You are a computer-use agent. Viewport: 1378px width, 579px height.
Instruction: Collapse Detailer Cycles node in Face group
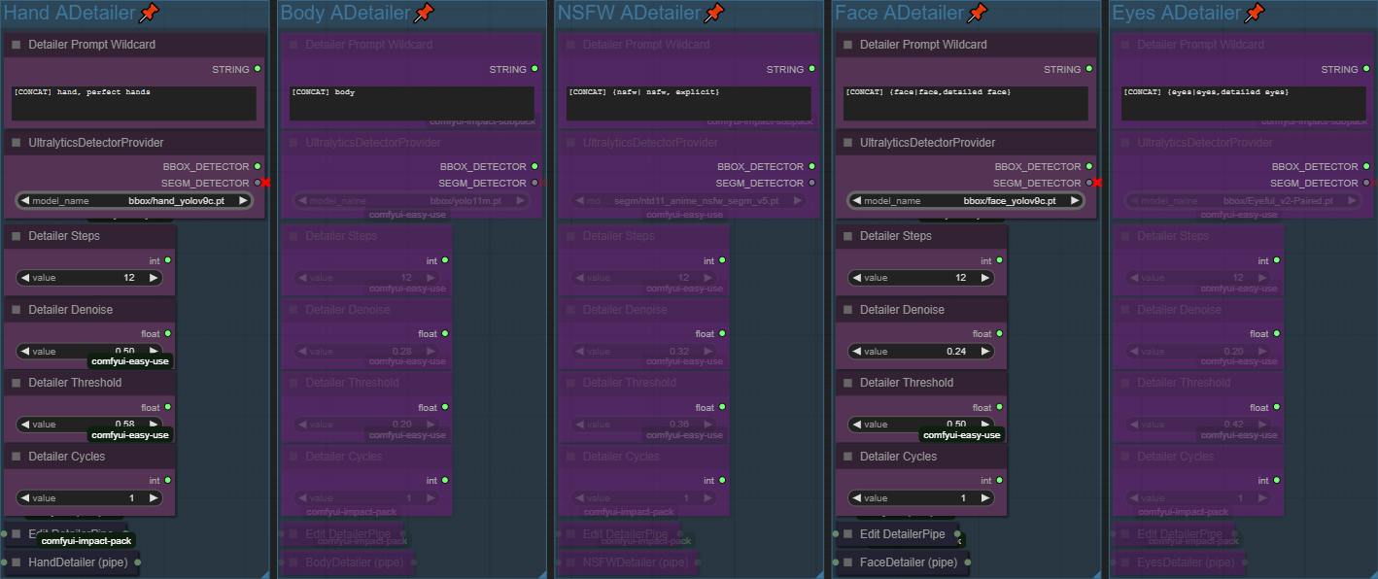[x=847, y=457]
